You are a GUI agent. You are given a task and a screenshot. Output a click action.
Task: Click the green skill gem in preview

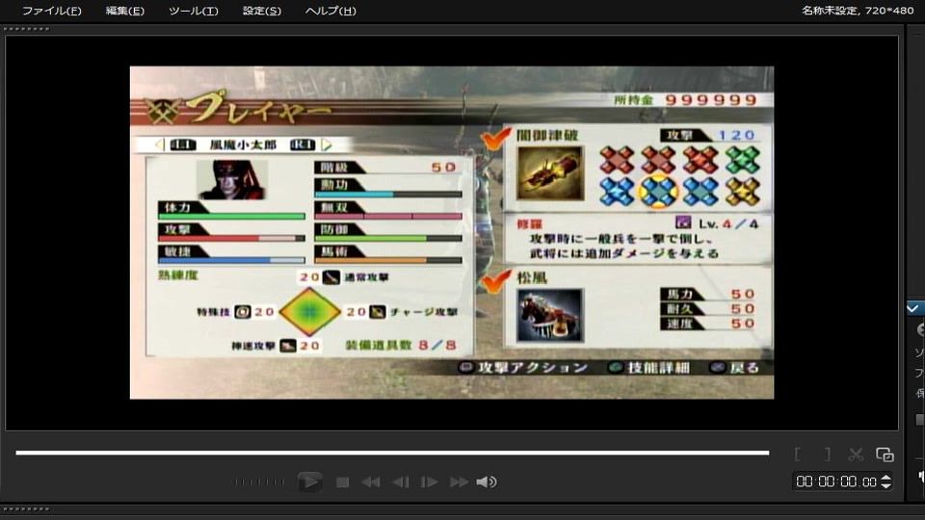pos(742,160)
